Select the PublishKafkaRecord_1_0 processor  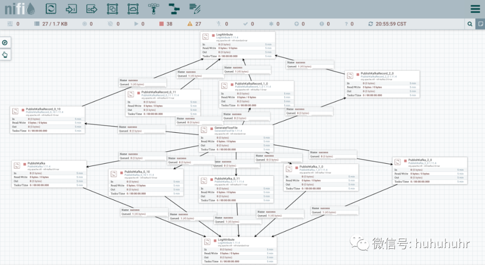tap(256, 95)
